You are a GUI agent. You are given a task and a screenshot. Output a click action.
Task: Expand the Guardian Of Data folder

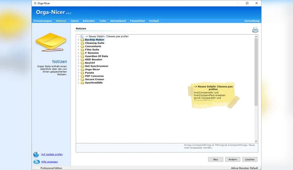click(x=79, y=56)
